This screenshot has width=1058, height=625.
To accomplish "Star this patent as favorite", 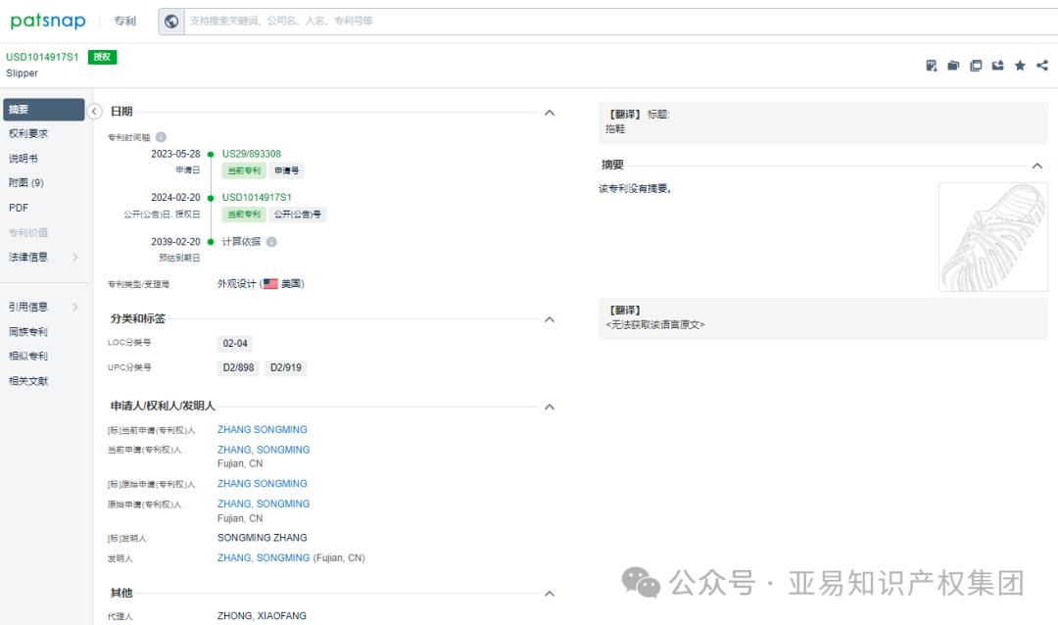I will [x=1020, y=65].
